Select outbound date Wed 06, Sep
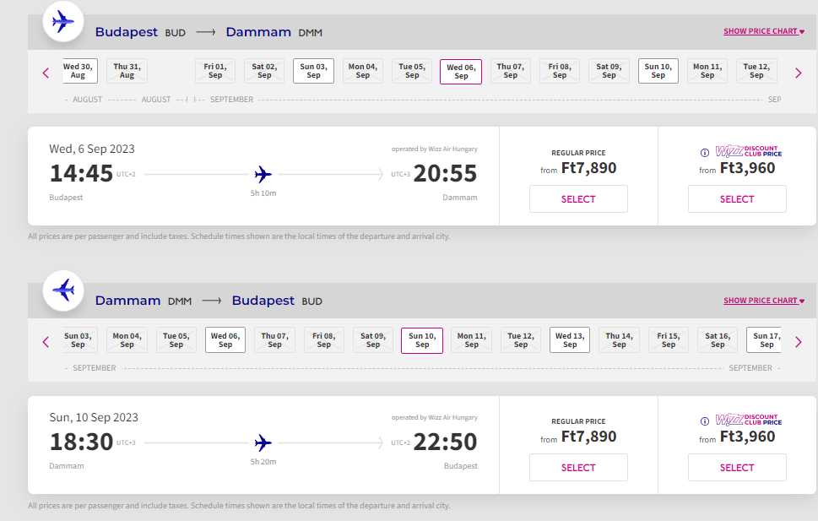818x521 pixels. (461, 72)
